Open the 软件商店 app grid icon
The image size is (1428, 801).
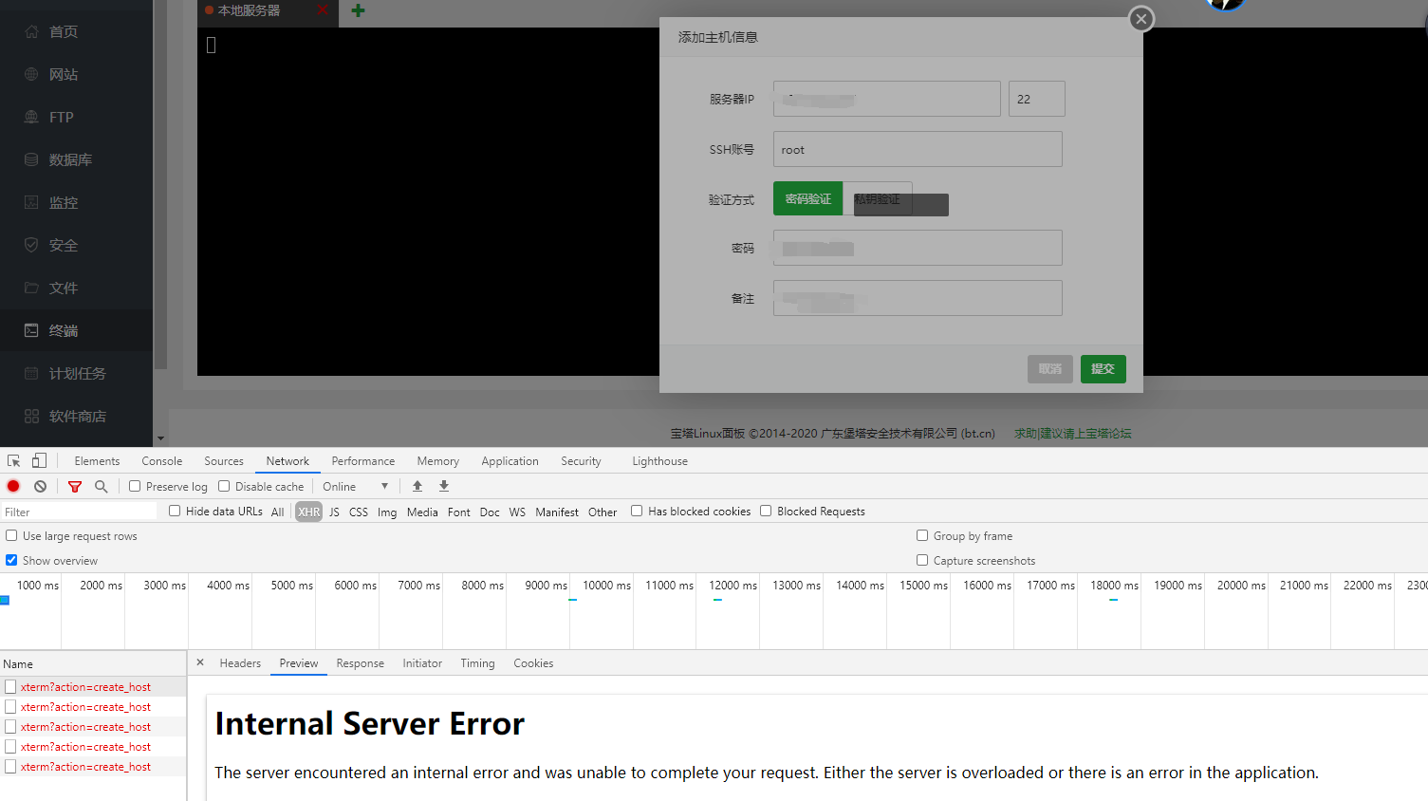point(31,416)
